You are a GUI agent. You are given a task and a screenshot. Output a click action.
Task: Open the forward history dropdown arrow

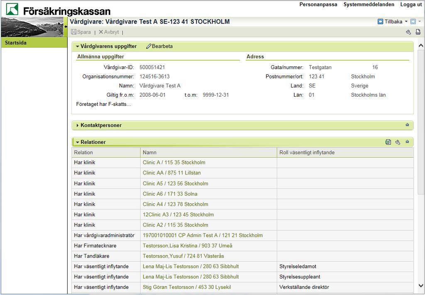point(420,22)
